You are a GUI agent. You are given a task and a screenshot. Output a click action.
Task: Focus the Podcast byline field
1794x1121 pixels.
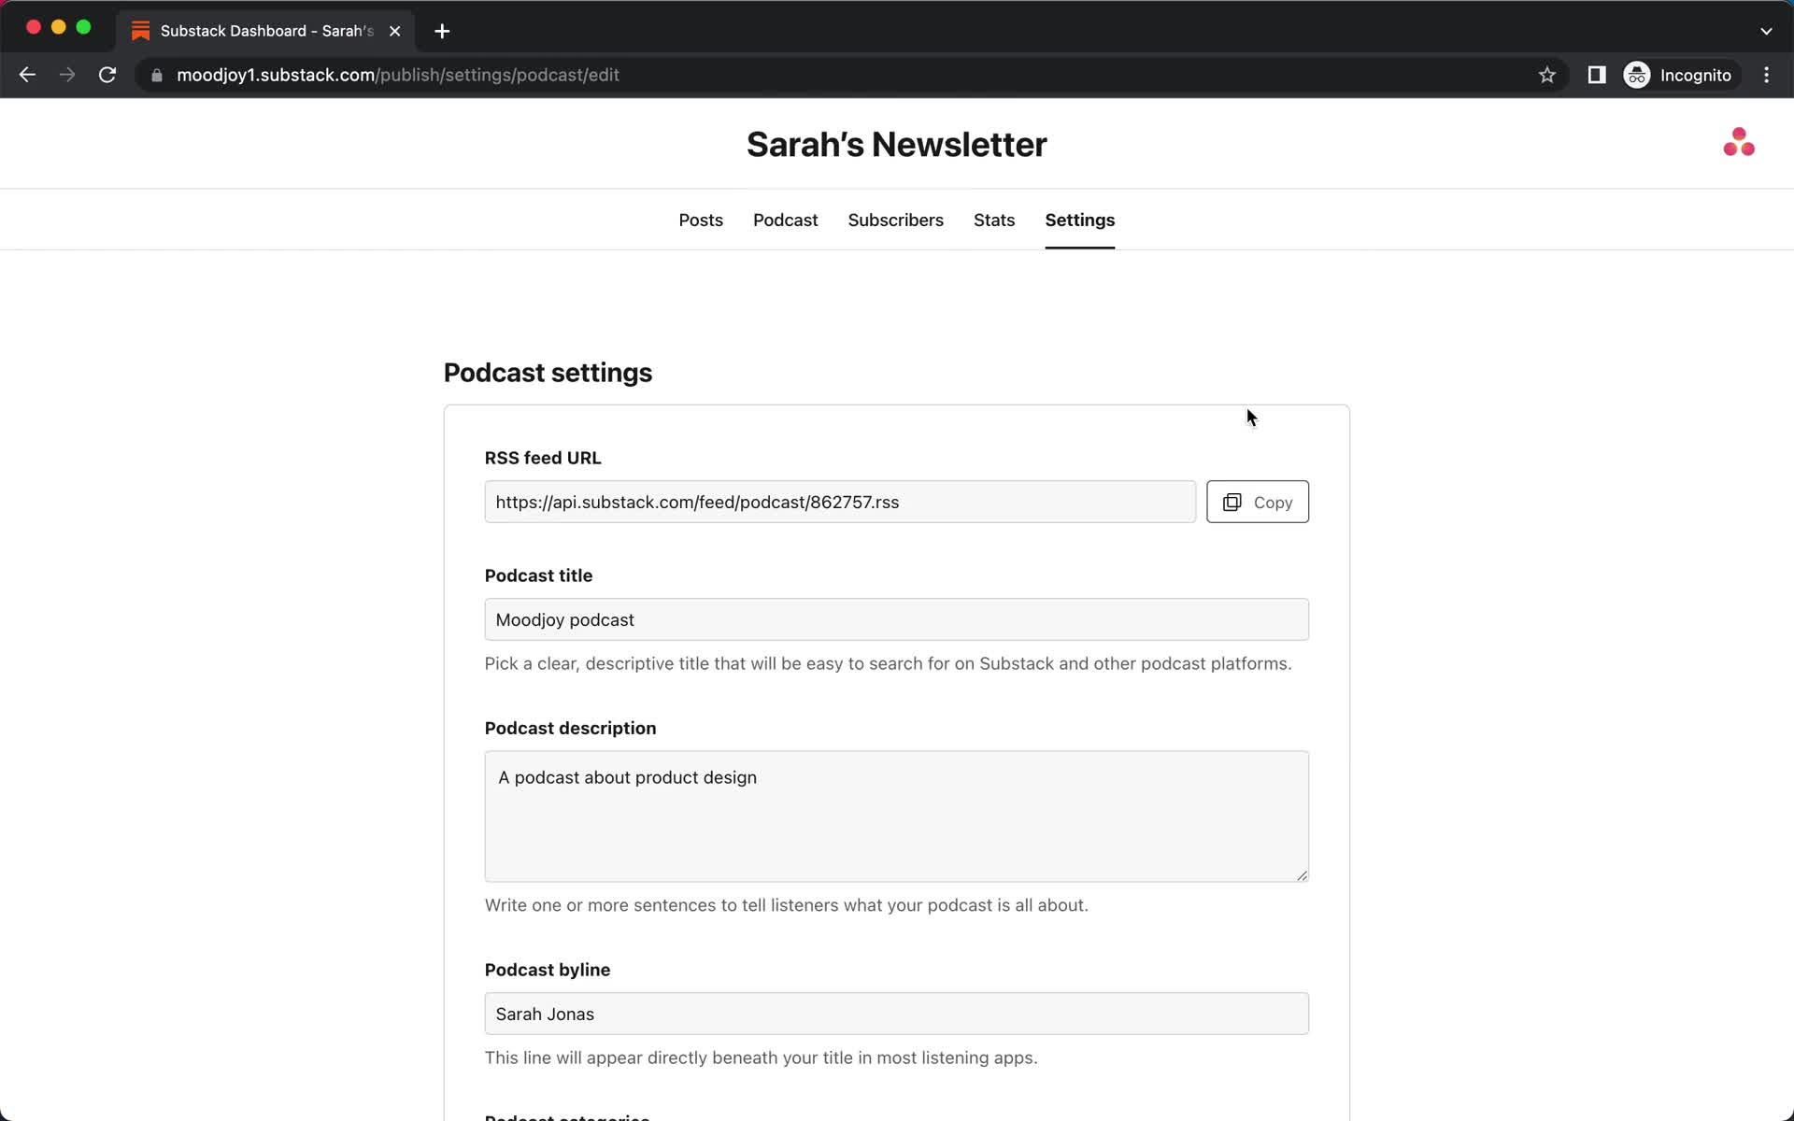tap(896, 1014)
